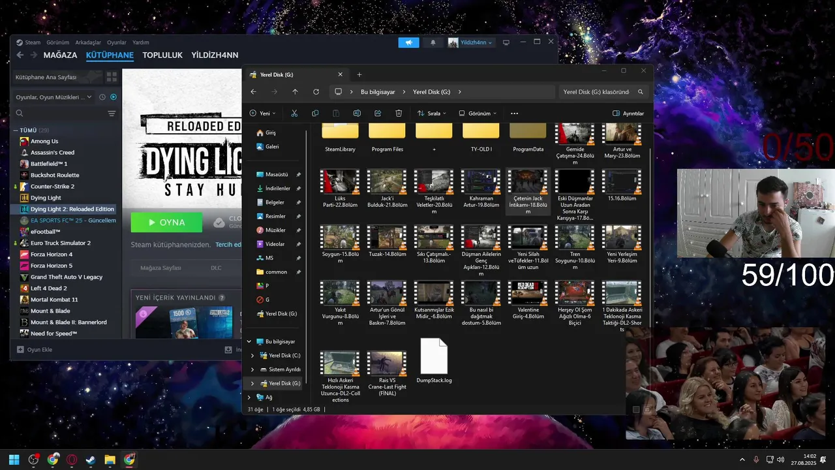Expand the Ağ node in navigation tree
Viewport: 835px width, 470px height.
(249, 397)
